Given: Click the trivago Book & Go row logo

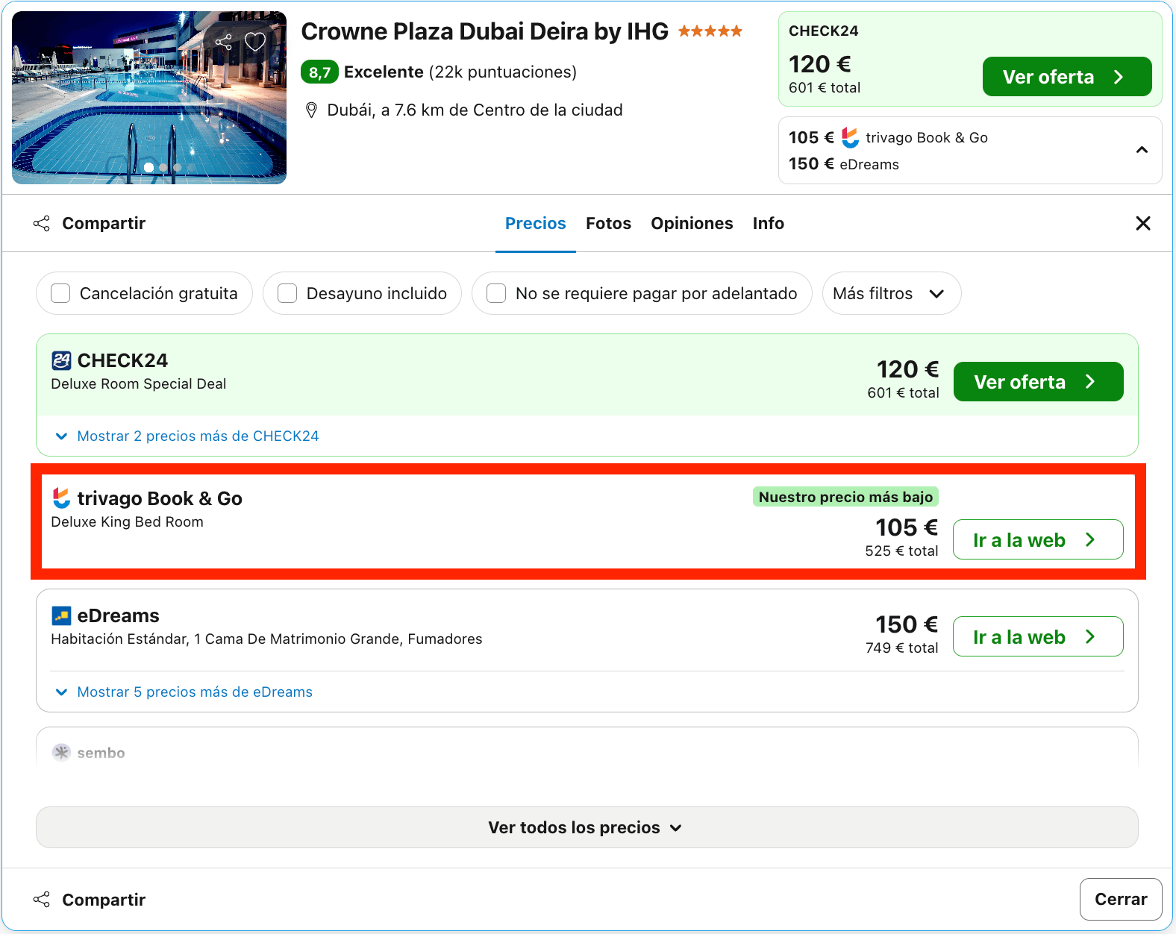Looking at the screenshot, I should pos(61,498).
